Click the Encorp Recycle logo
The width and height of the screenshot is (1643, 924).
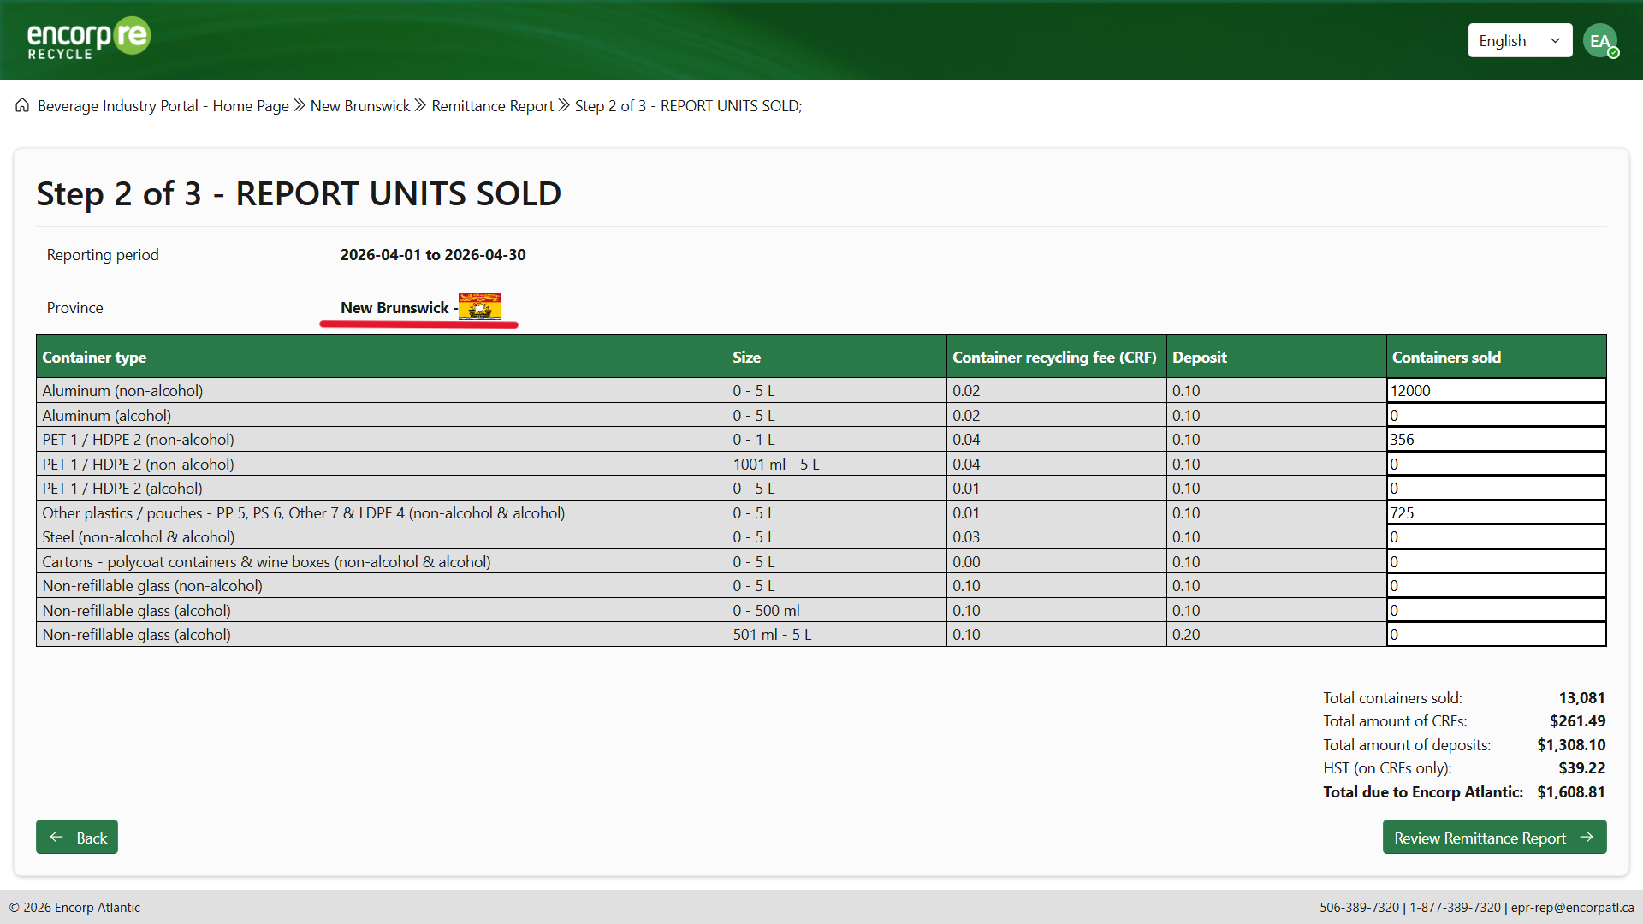(89, 38)
